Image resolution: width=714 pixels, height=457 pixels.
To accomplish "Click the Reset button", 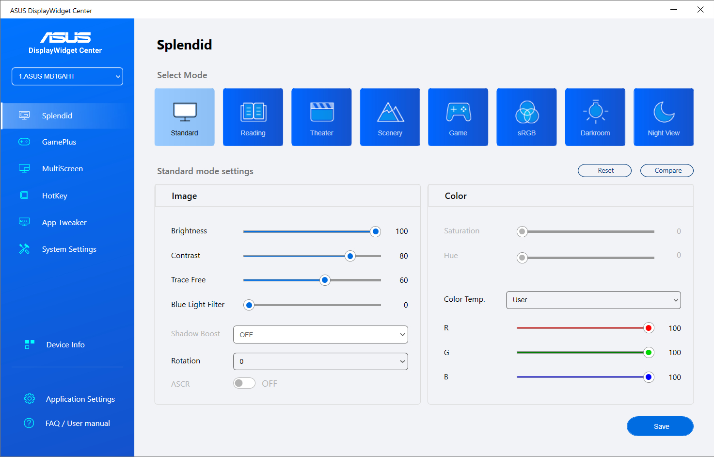I will tap(605, 170).
